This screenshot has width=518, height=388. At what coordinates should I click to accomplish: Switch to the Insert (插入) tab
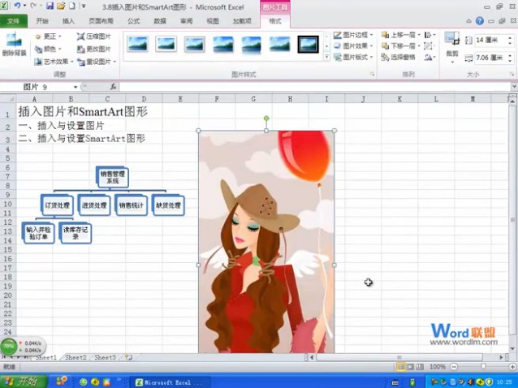[x=68, y=21]
